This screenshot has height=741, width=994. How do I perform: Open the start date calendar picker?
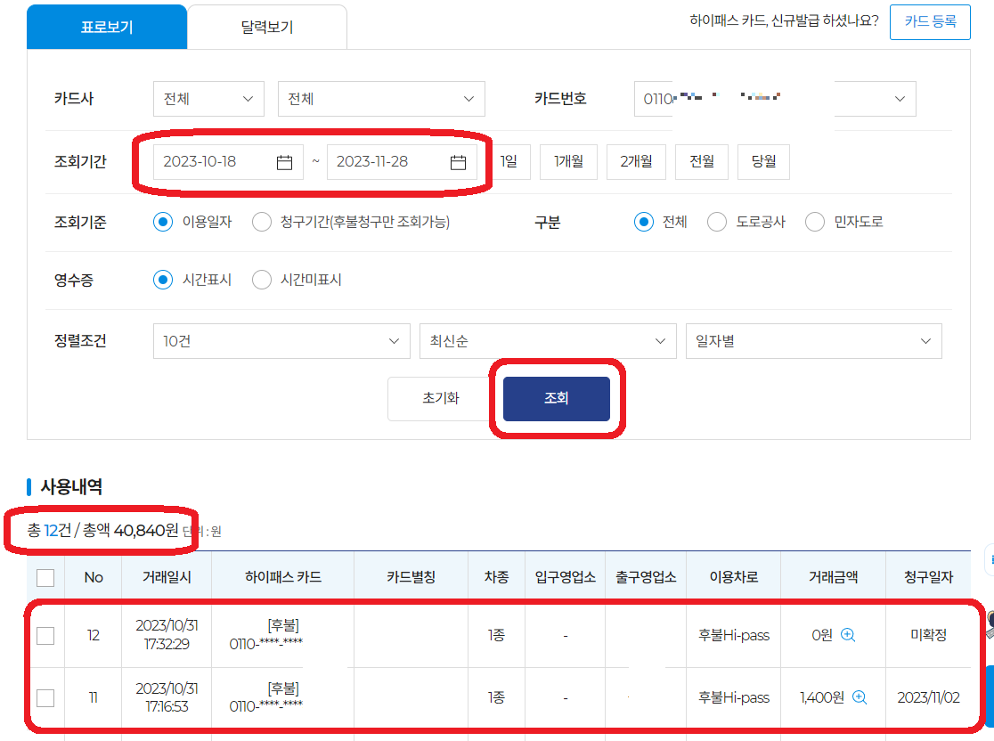click(282, 161)
